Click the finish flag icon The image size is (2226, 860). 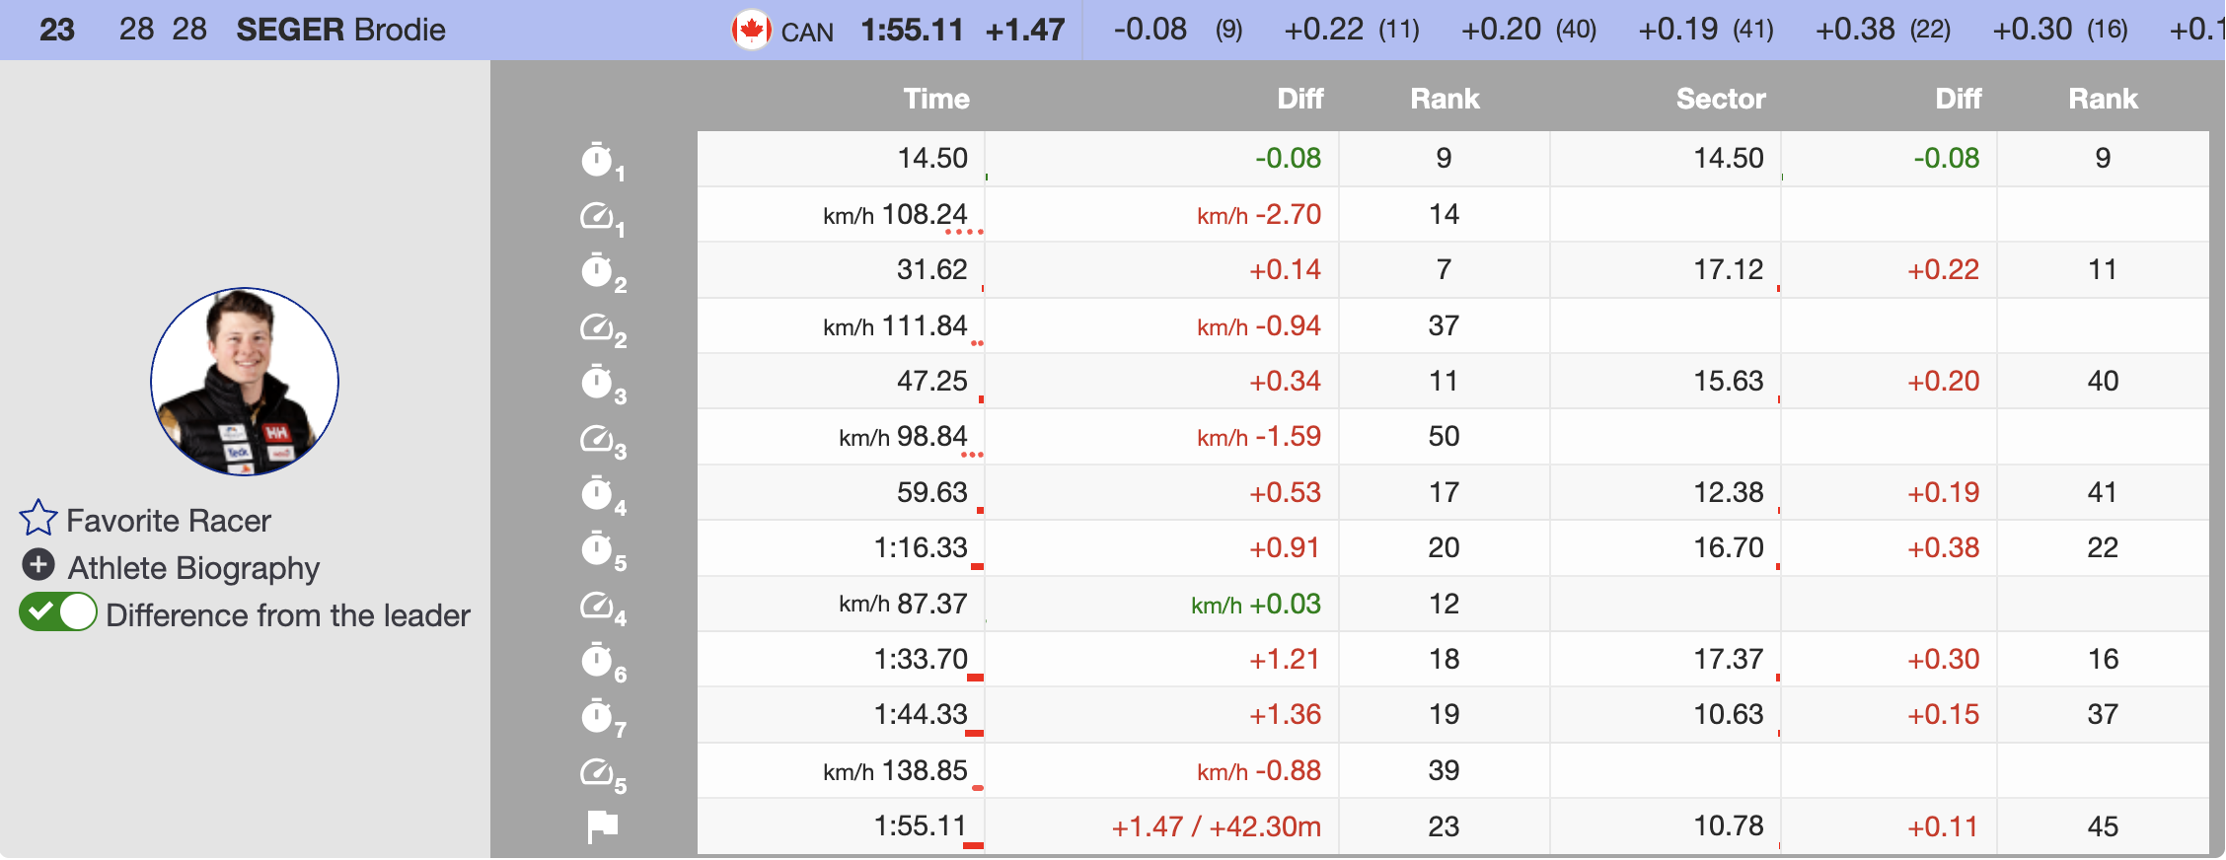(602, 826)
